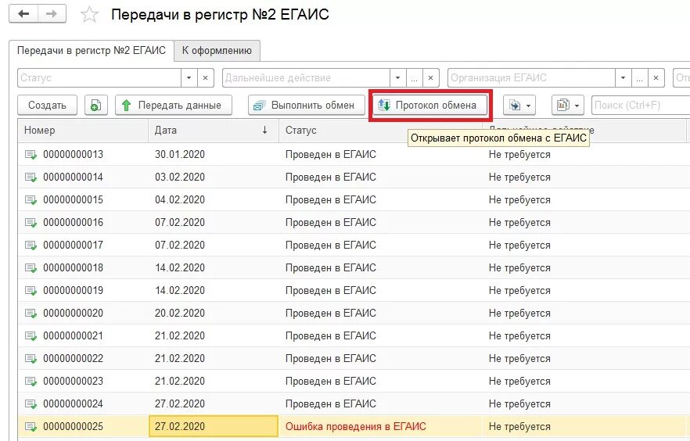
Task: Click document icon in row 00000000022
Action: (x=31, y=359)
